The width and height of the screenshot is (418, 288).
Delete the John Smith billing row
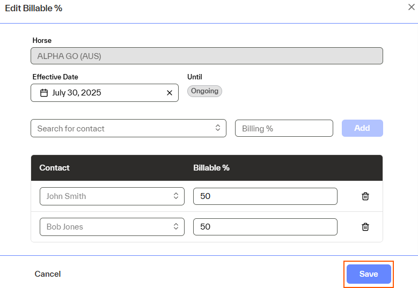point(365,196)
